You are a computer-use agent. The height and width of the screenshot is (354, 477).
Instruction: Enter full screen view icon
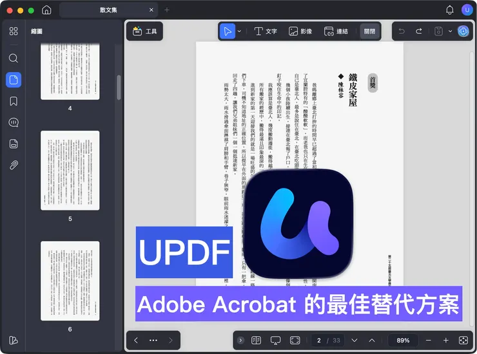tap(295, 340)
